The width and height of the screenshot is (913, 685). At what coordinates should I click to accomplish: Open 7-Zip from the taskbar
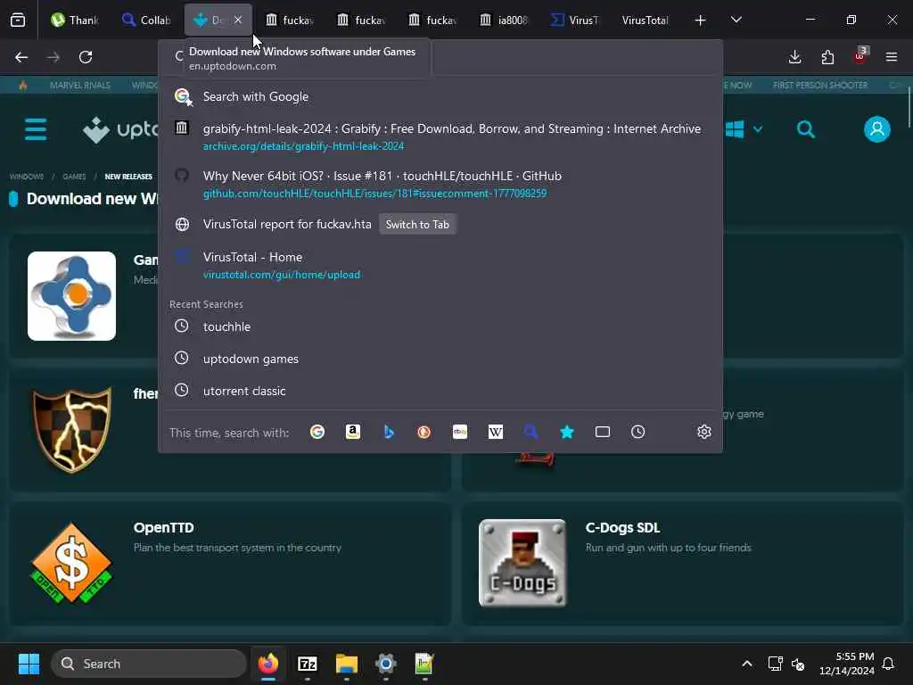308,664
